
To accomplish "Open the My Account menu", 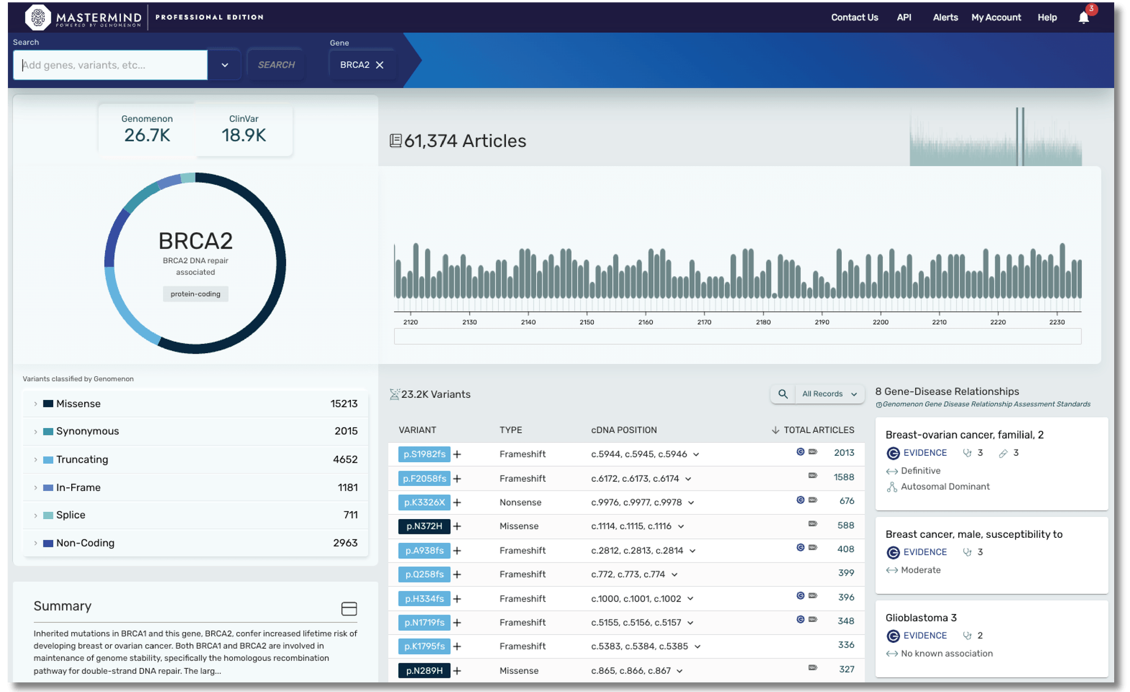I will pyautogui.click(x=996, y=17).
